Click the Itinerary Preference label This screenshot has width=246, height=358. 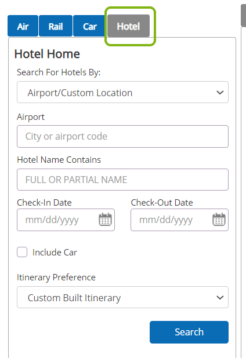(56, 277)
